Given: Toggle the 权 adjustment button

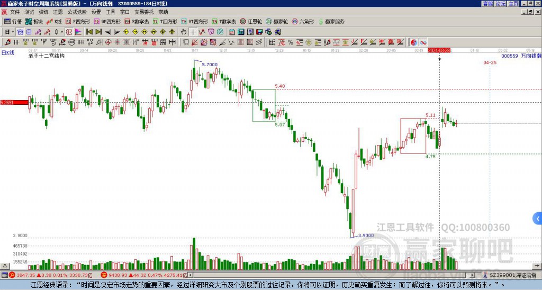Looking at the screenshot, I should (68, 32).
